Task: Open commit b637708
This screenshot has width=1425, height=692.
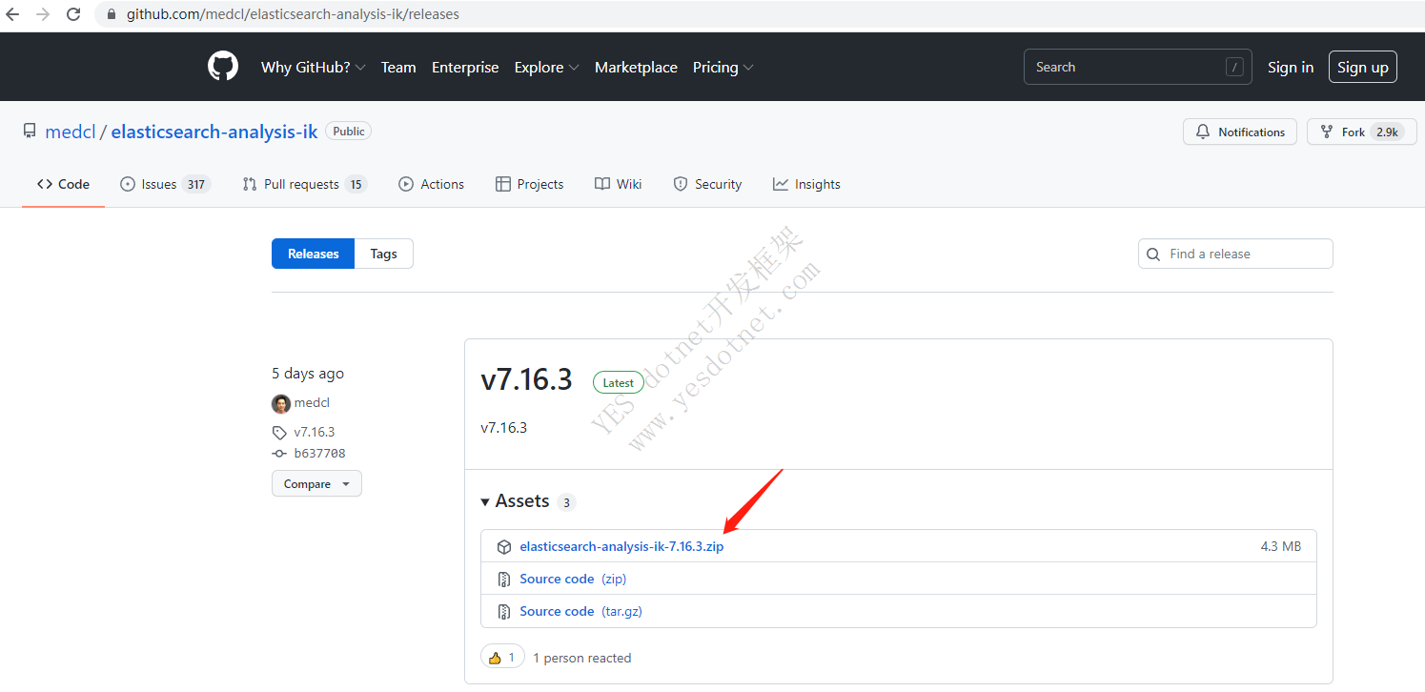Action: (x=319, y=454)
